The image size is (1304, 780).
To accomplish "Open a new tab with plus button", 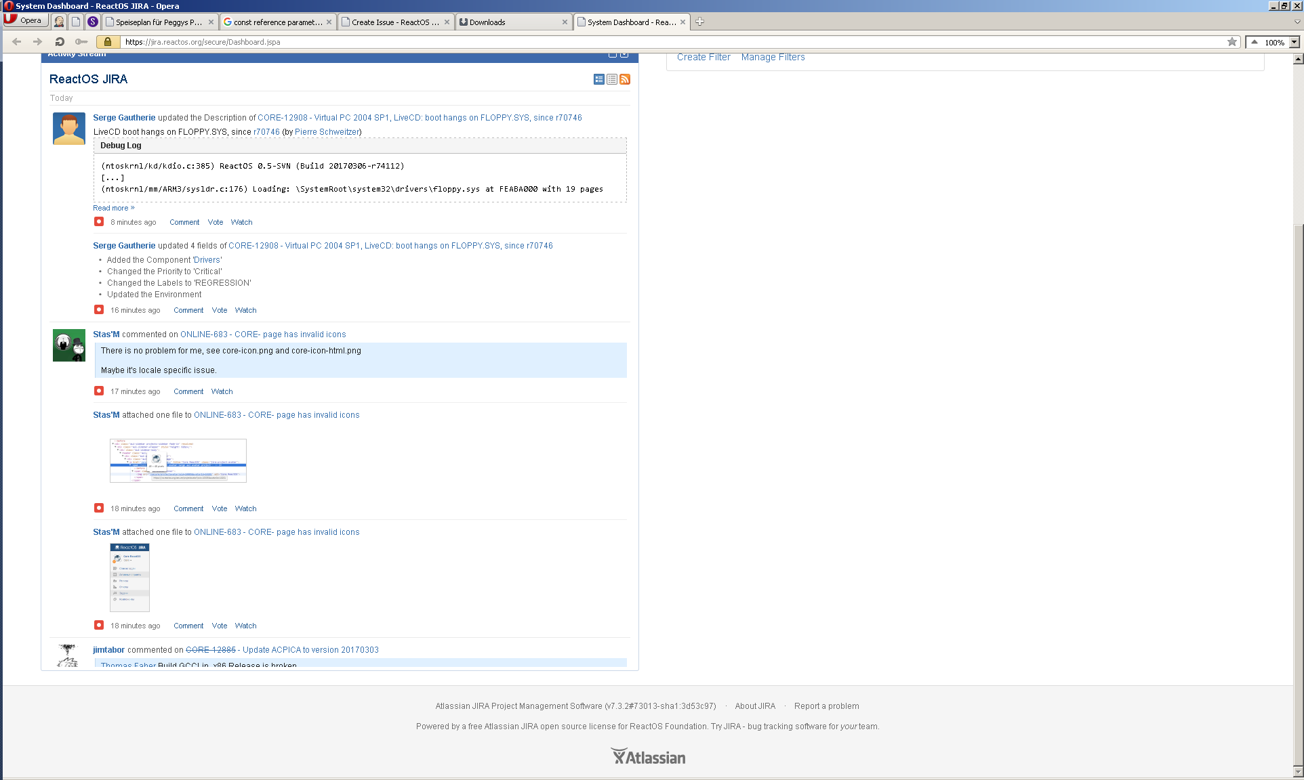I will pyautogui.click(x=699, y=22).
